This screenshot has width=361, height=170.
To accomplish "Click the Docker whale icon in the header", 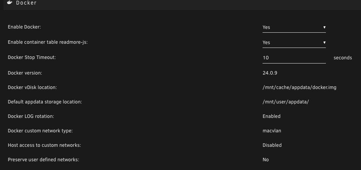I will tap(10, 3).
